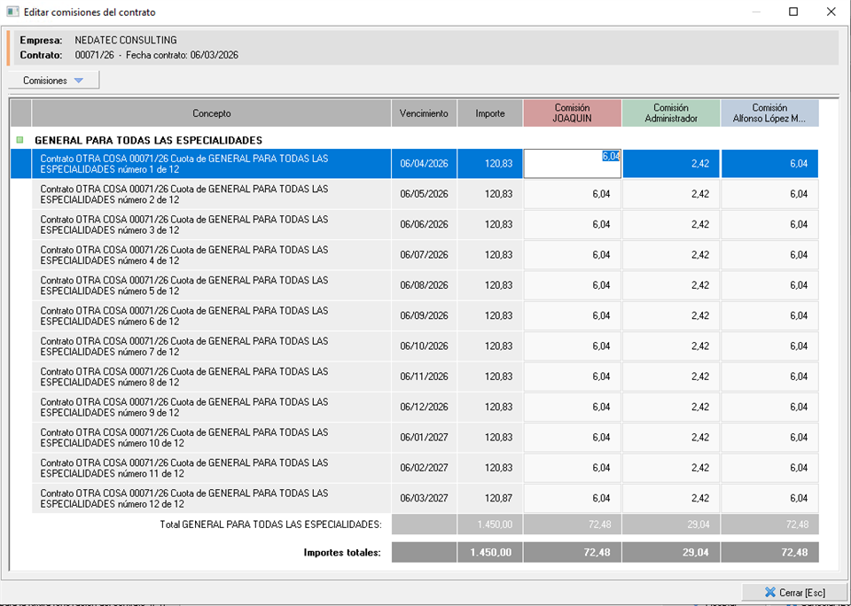Open the Comisiones dropdown menu
Image resolution: width=851 pixels, height=606 pixels.
tap(53, 81)
